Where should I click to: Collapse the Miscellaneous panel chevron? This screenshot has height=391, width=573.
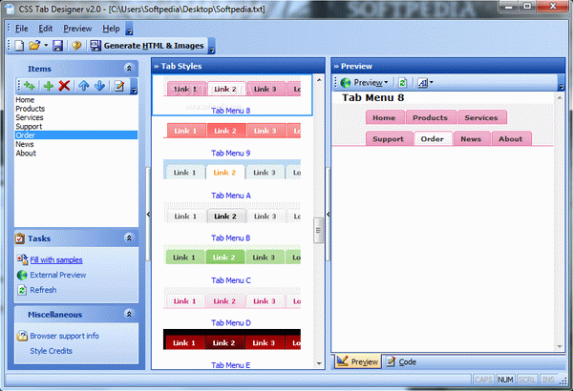pyautogui.click(x=129, y=314)
